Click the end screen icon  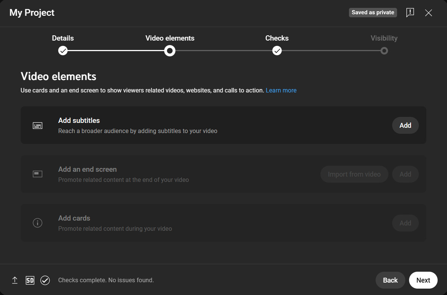tap(38, 174)
